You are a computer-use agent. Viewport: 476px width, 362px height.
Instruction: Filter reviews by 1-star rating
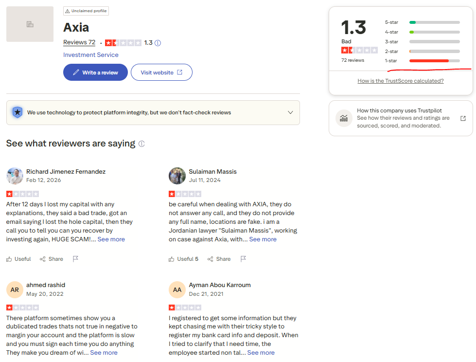422,61
